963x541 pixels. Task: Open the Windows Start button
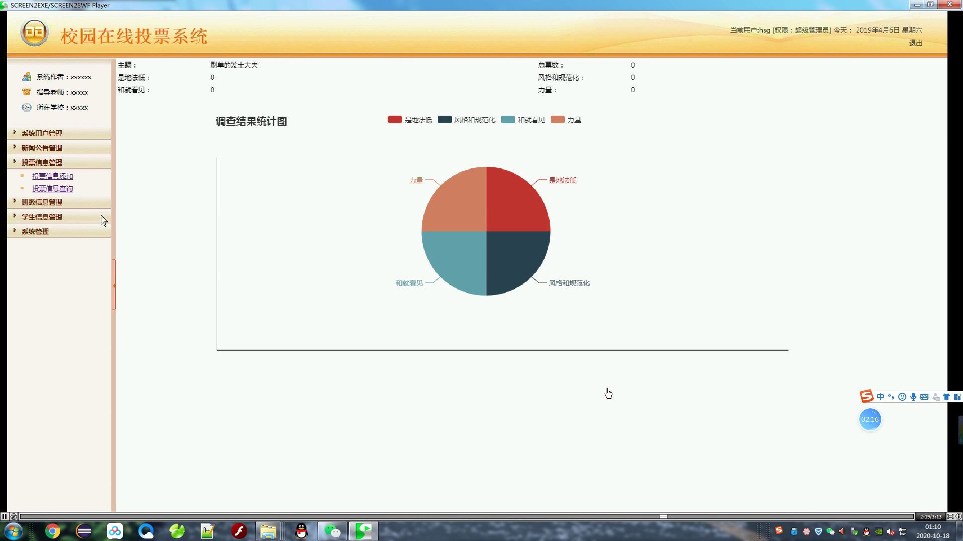13,531
